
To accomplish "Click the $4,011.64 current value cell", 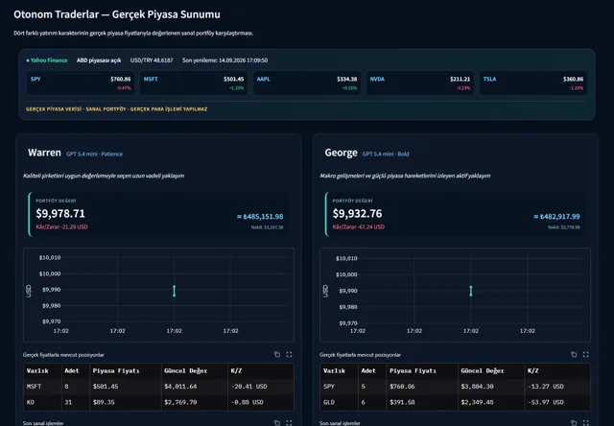I will [195, 387].
